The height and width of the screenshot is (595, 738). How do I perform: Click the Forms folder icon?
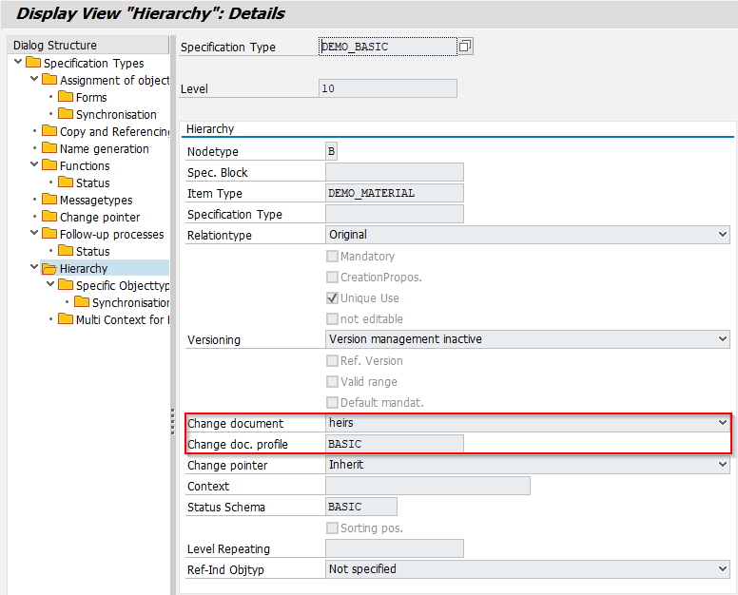[66, 97]
